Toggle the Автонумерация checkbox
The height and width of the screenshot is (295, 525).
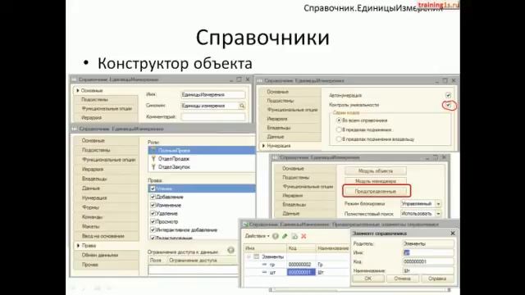point(449,95)
